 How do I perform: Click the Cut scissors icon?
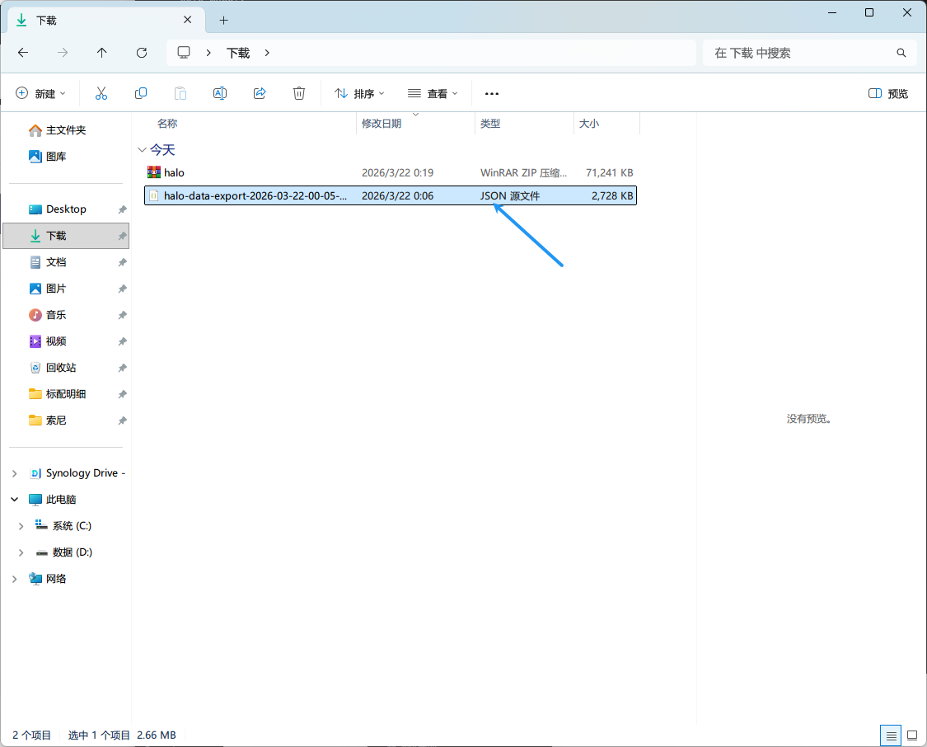[101, 94]
